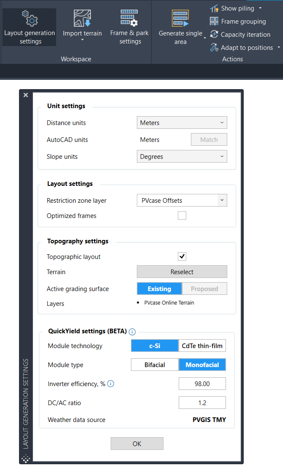Click the Adapt to positions icon

tap(214, 48)
